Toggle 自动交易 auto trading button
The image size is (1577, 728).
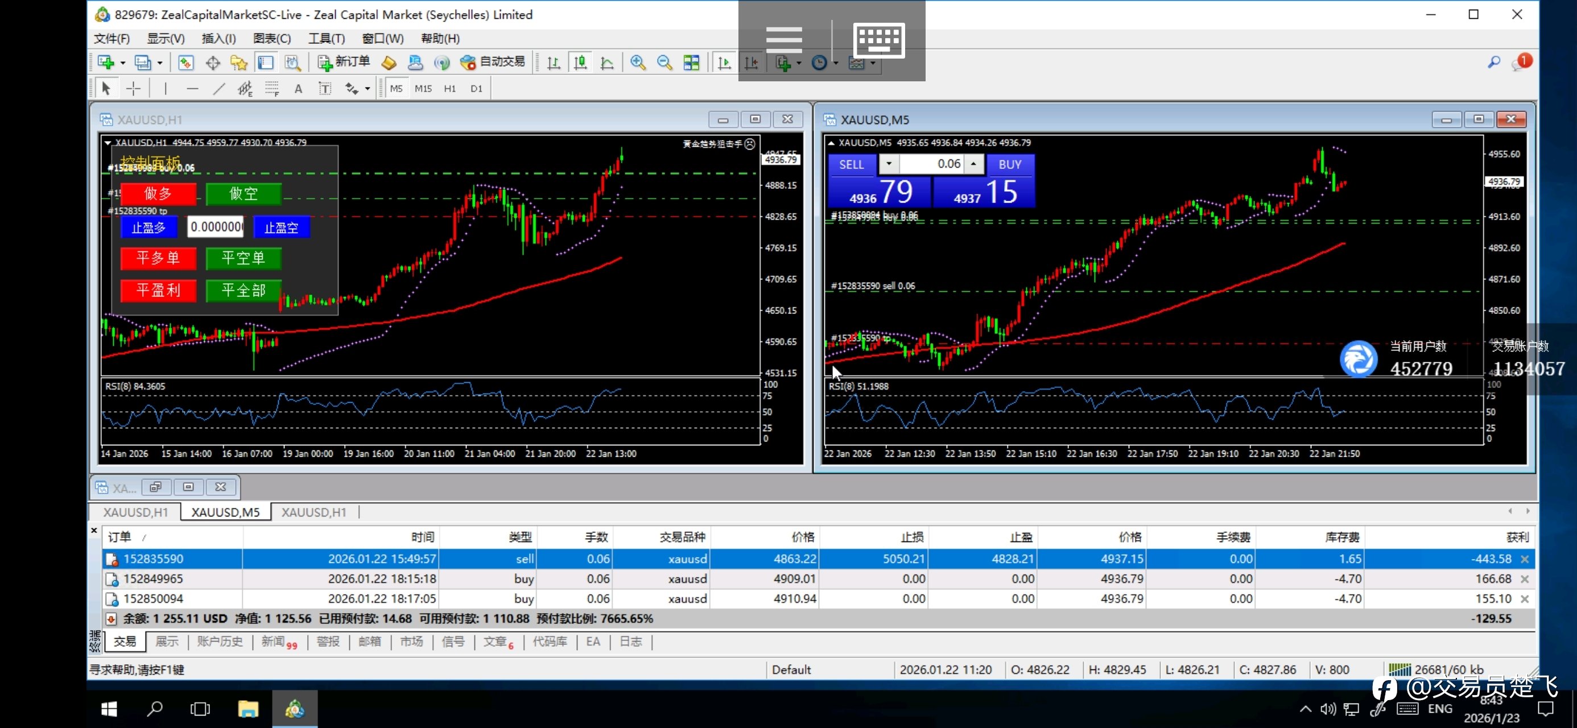[493, 63]
